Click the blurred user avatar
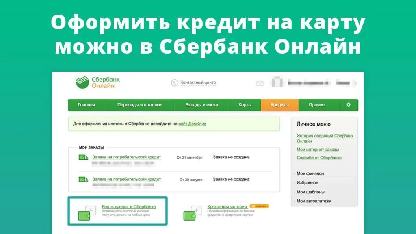The image size is (416, 234). (x=277, y=82)
